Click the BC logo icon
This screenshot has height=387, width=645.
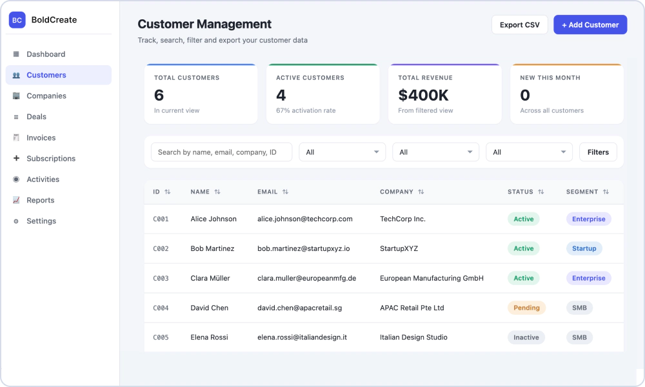pos(17,20)
